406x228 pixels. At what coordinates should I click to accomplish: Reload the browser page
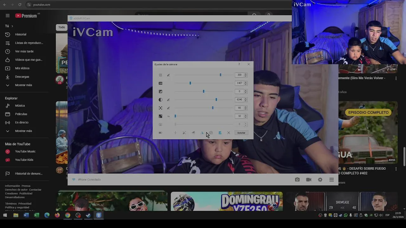20,5
